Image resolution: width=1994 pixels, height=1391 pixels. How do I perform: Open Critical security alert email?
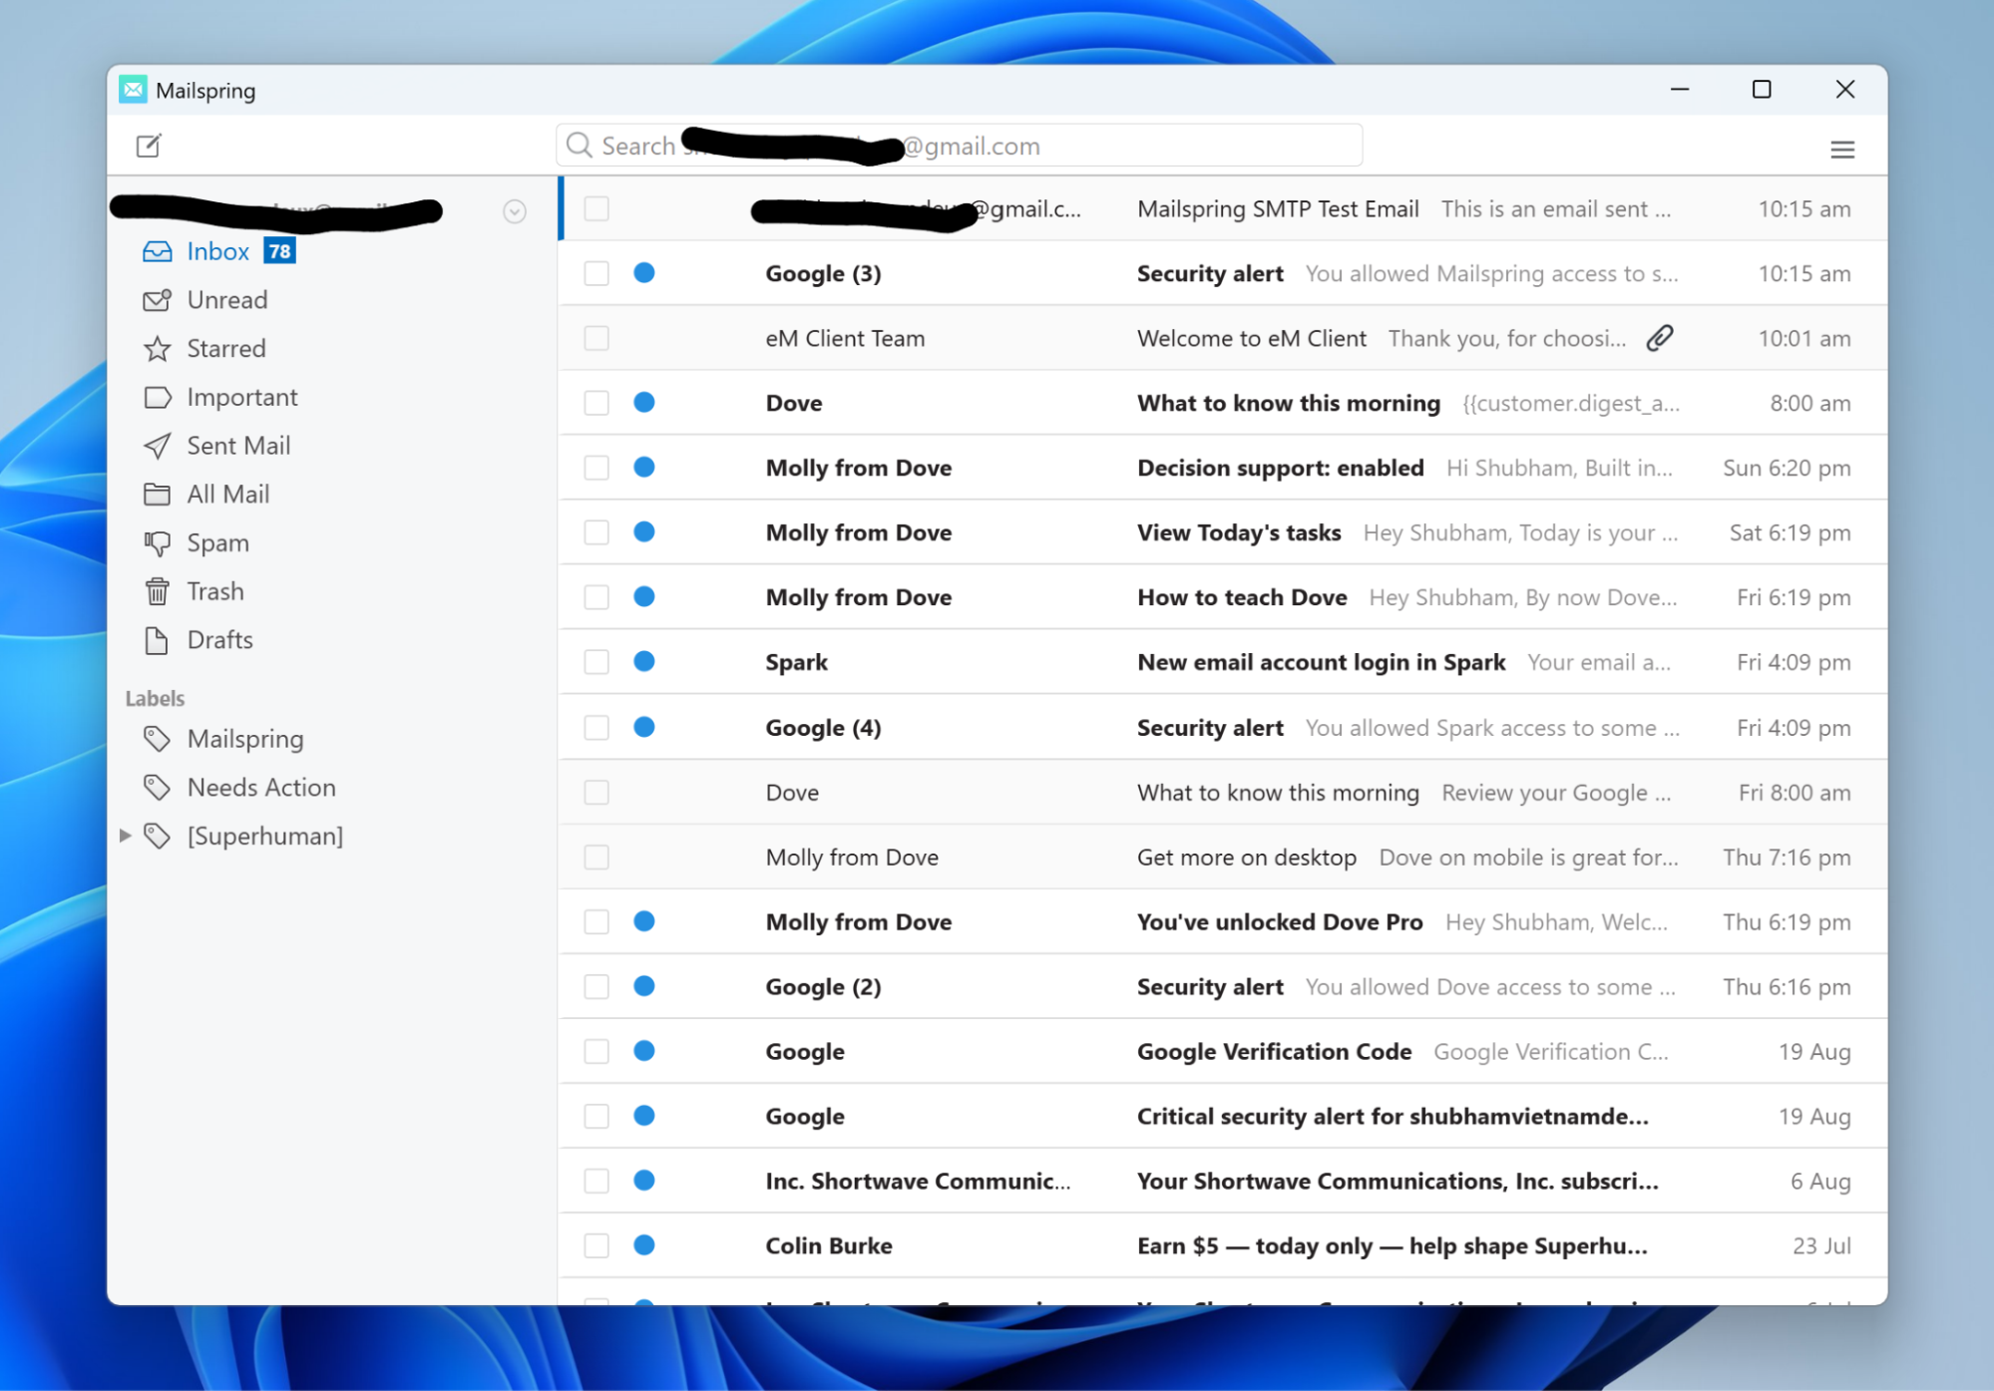[x=1223, y=1116]
